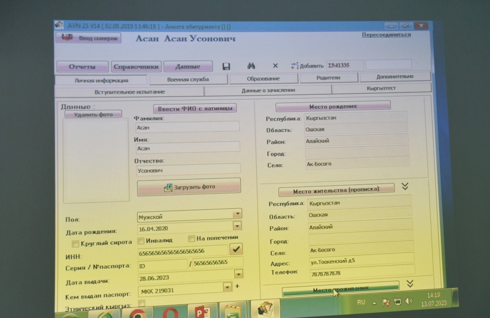Click the number field showing 2341335
Screen dimensions: 490x318
345,65
